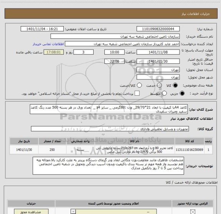Viewport: 221px width, 214px height.
Task: Click the response deadline time 10:00
Action: 114,52
